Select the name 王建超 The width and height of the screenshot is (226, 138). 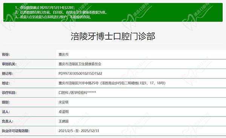click(63, 121)
